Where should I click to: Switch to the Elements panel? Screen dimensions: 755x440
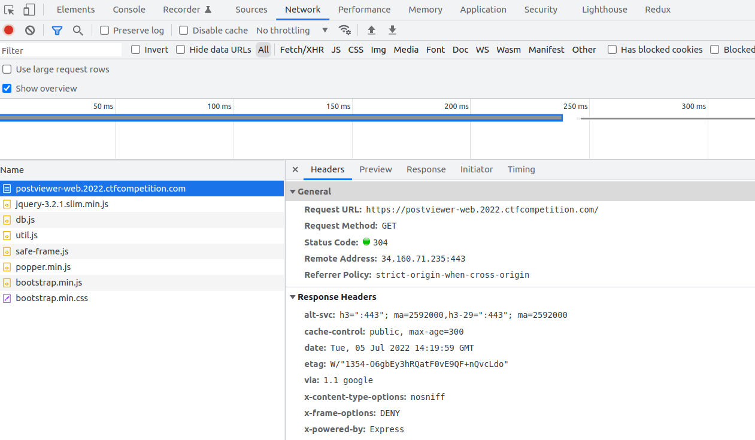(75, 10)
